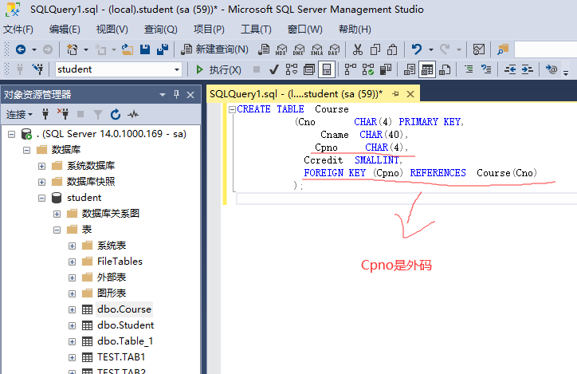This screenshot has width=577, height=374.
Task: Click the DMX query icon
Action: 299,49
